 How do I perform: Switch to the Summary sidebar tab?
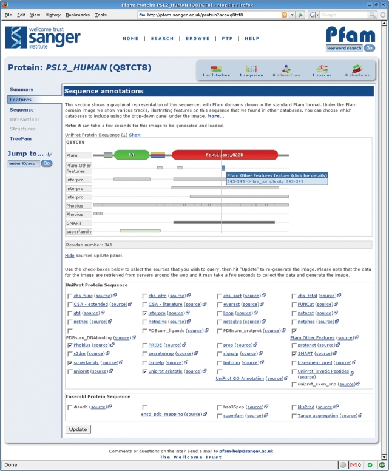click(22, 89)
